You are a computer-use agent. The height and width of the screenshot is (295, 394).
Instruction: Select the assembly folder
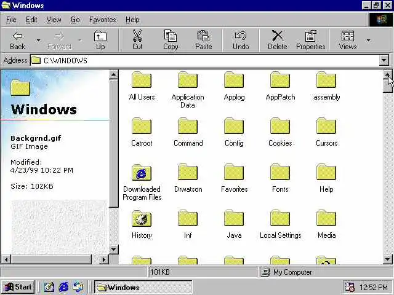(326, 86)
